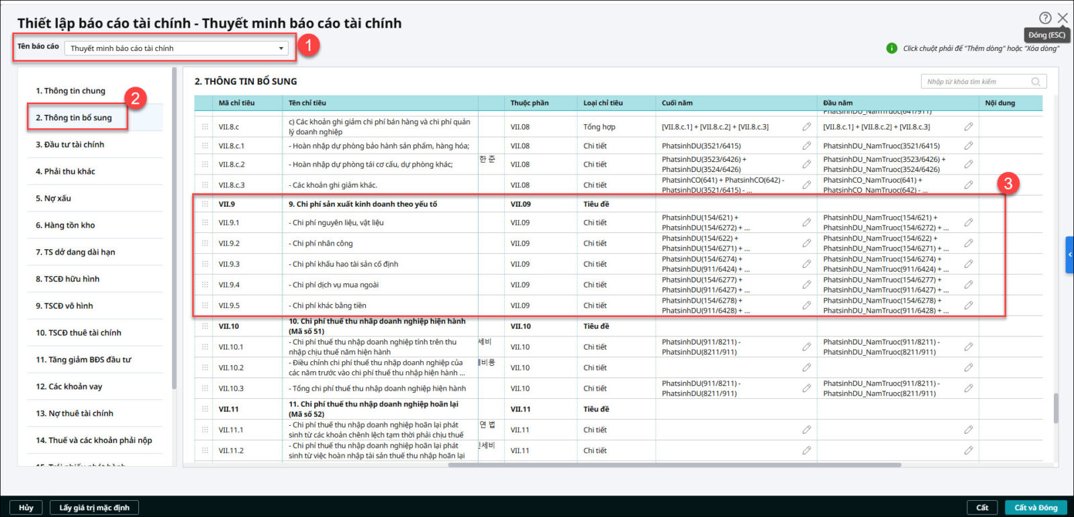The image size is (1074, 517).
Task: Open section 1. Thông tin chung
Action: 95,91
